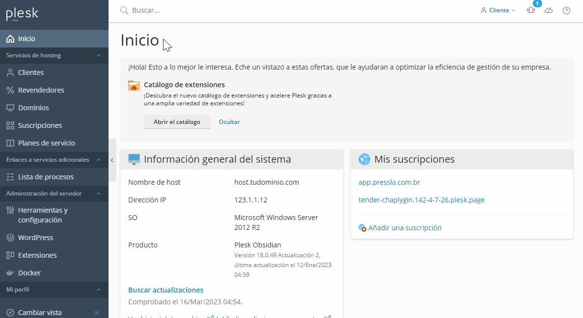Click the book icon beside Planes de servicio
Screen dimensions: 583x318
point(10,143)
